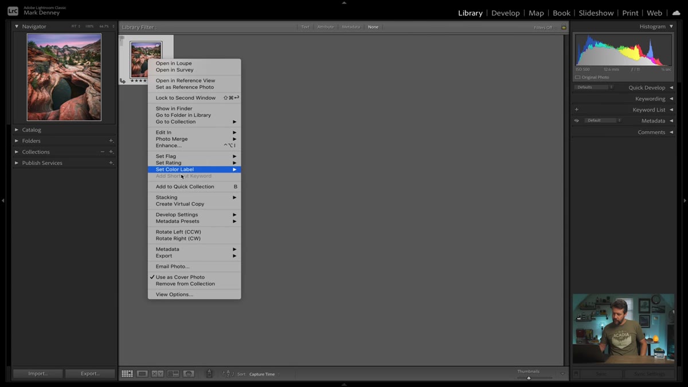
Task: Remove a collection with minus icon
Action: click(102, 152)
